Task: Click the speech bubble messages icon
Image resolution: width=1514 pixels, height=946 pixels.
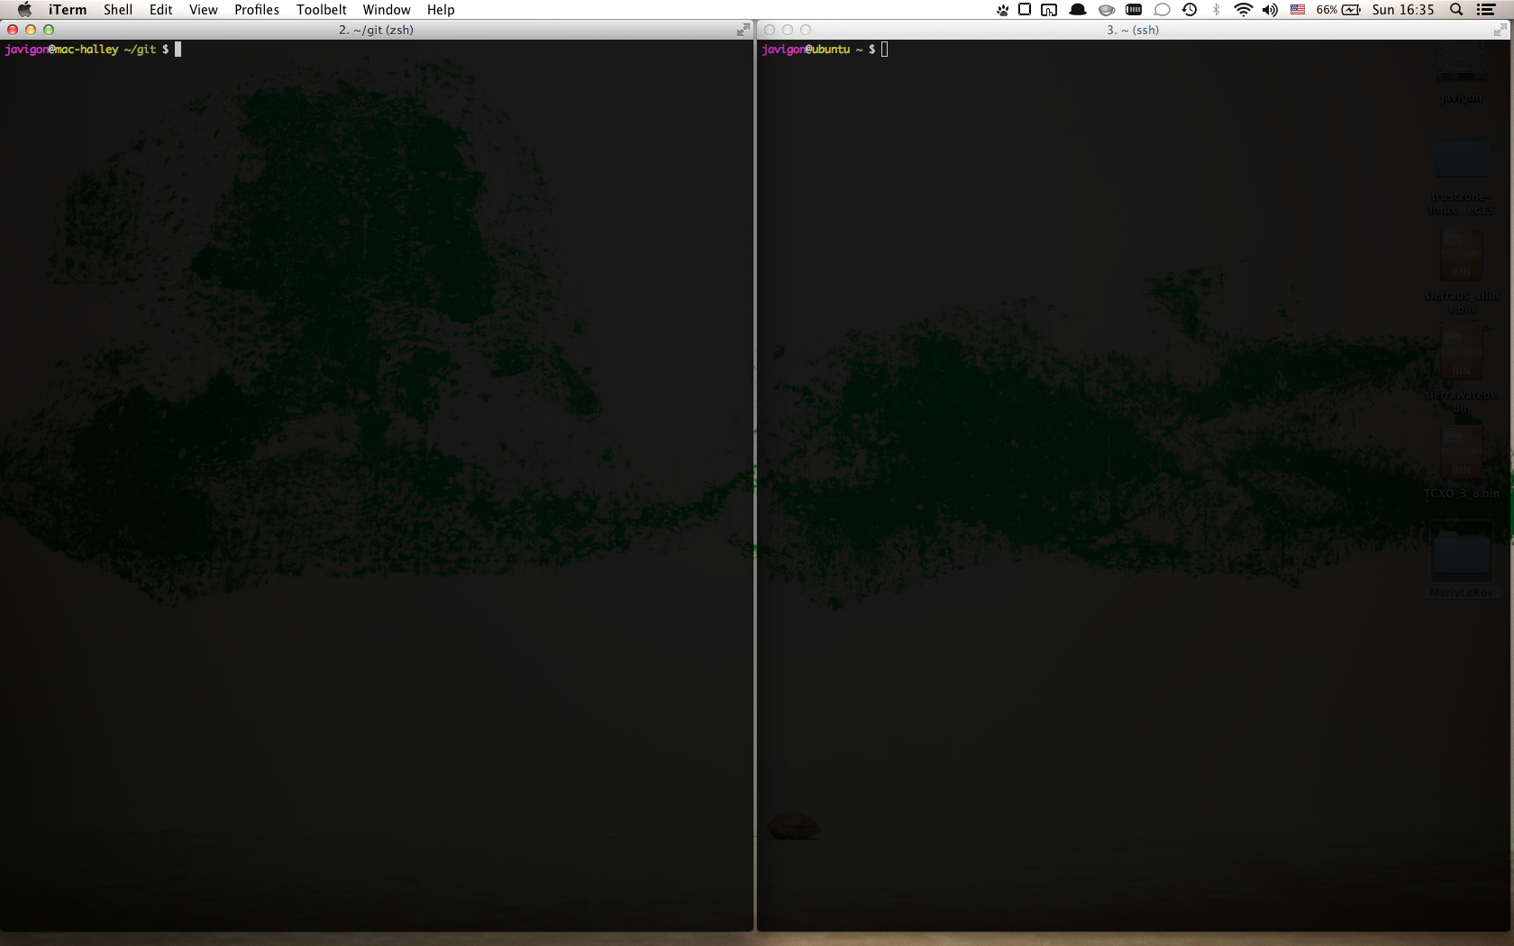Action: (1162, 10)
